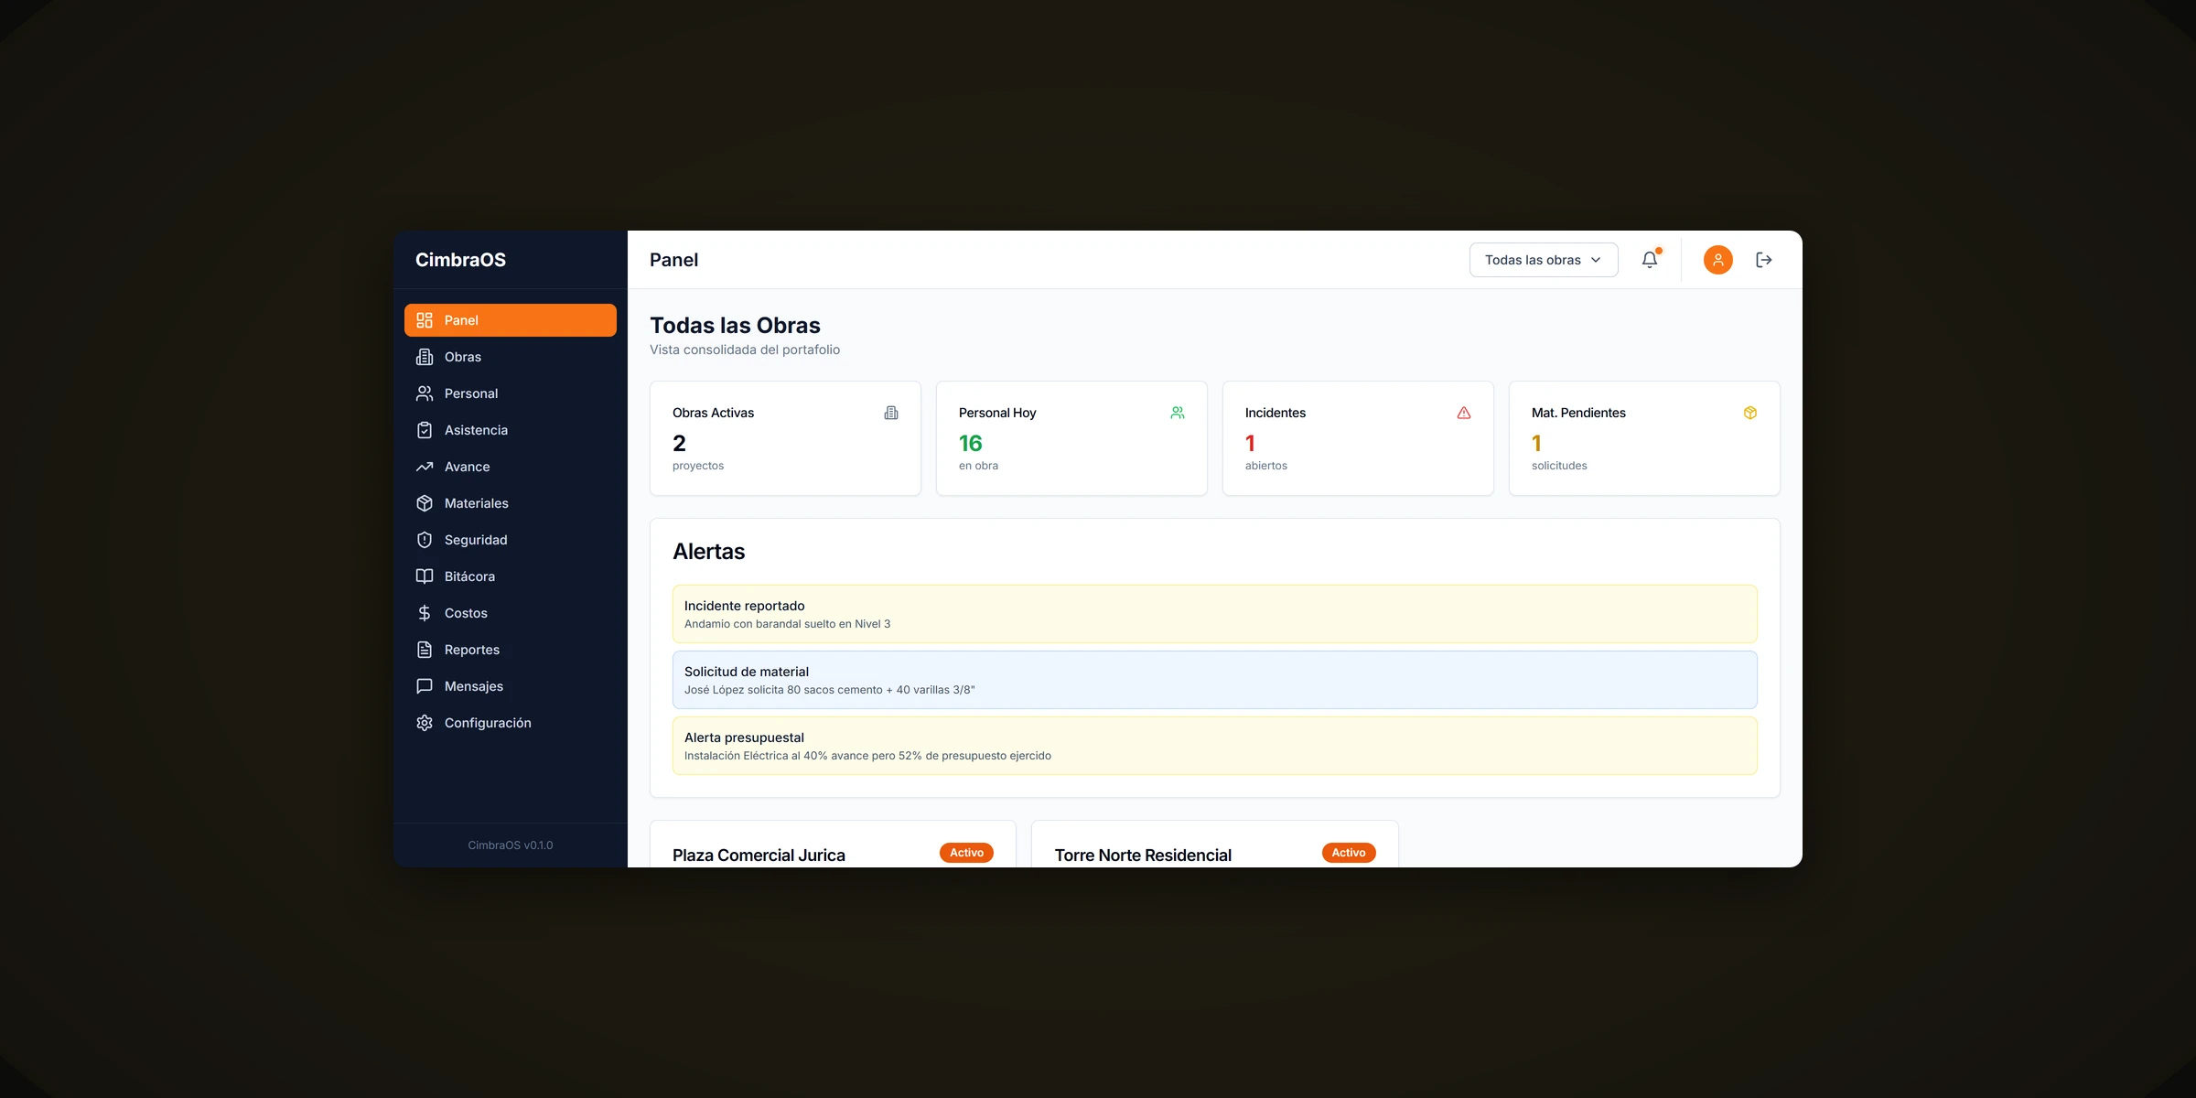
Task: Navigate to Mensajes
Action: pos(511,686)
